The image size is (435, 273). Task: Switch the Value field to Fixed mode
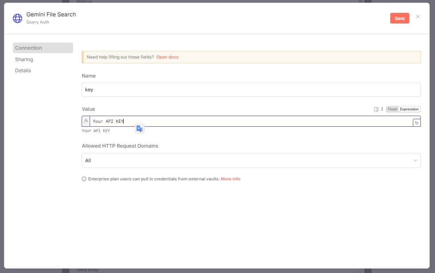click(x=392, y=109)
